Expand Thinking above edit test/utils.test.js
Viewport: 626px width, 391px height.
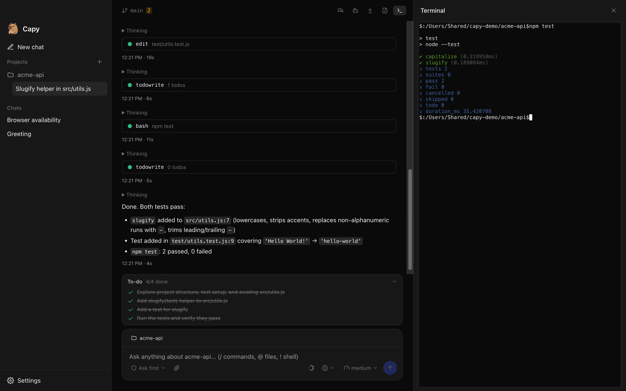coord(135,30)
